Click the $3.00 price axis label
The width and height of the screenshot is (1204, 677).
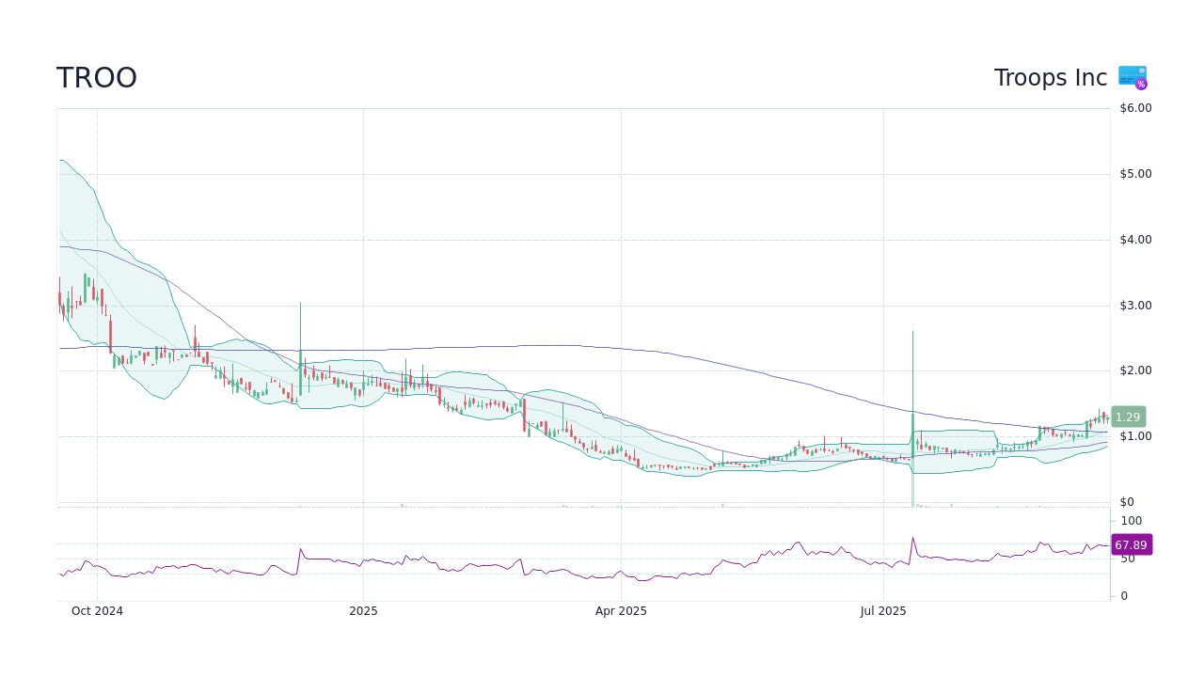pyautogui.click(x=1135, y=306)
